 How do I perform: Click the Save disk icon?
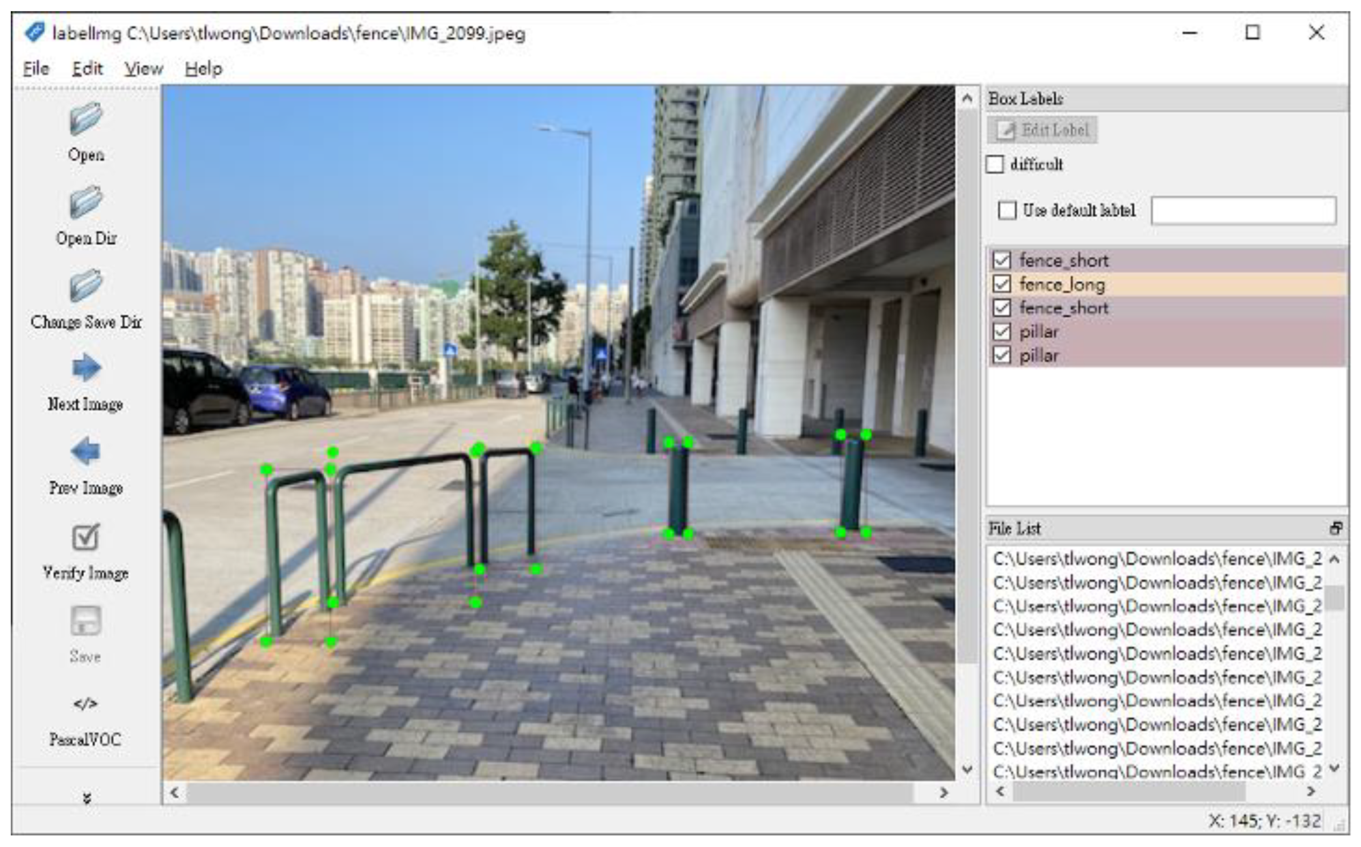pos(86,620)
